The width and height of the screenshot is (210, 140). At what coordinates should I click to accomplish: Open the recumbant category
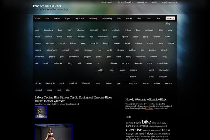point(141,57)
